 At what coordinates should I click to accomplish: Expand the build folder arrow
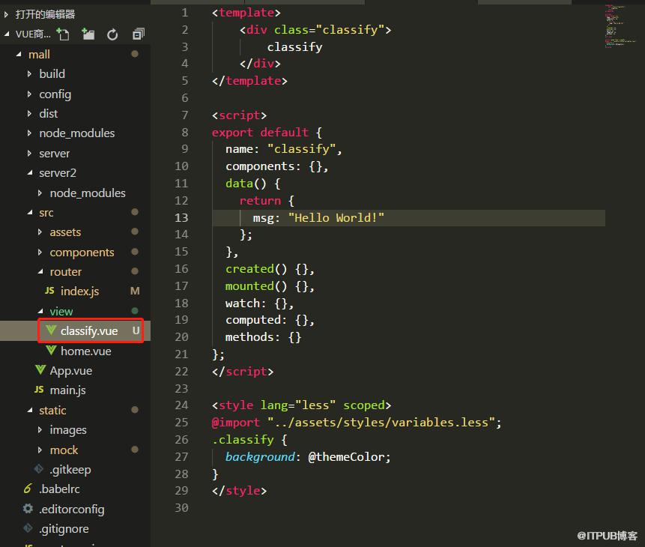pyautogui.click(x=29, y=73)
